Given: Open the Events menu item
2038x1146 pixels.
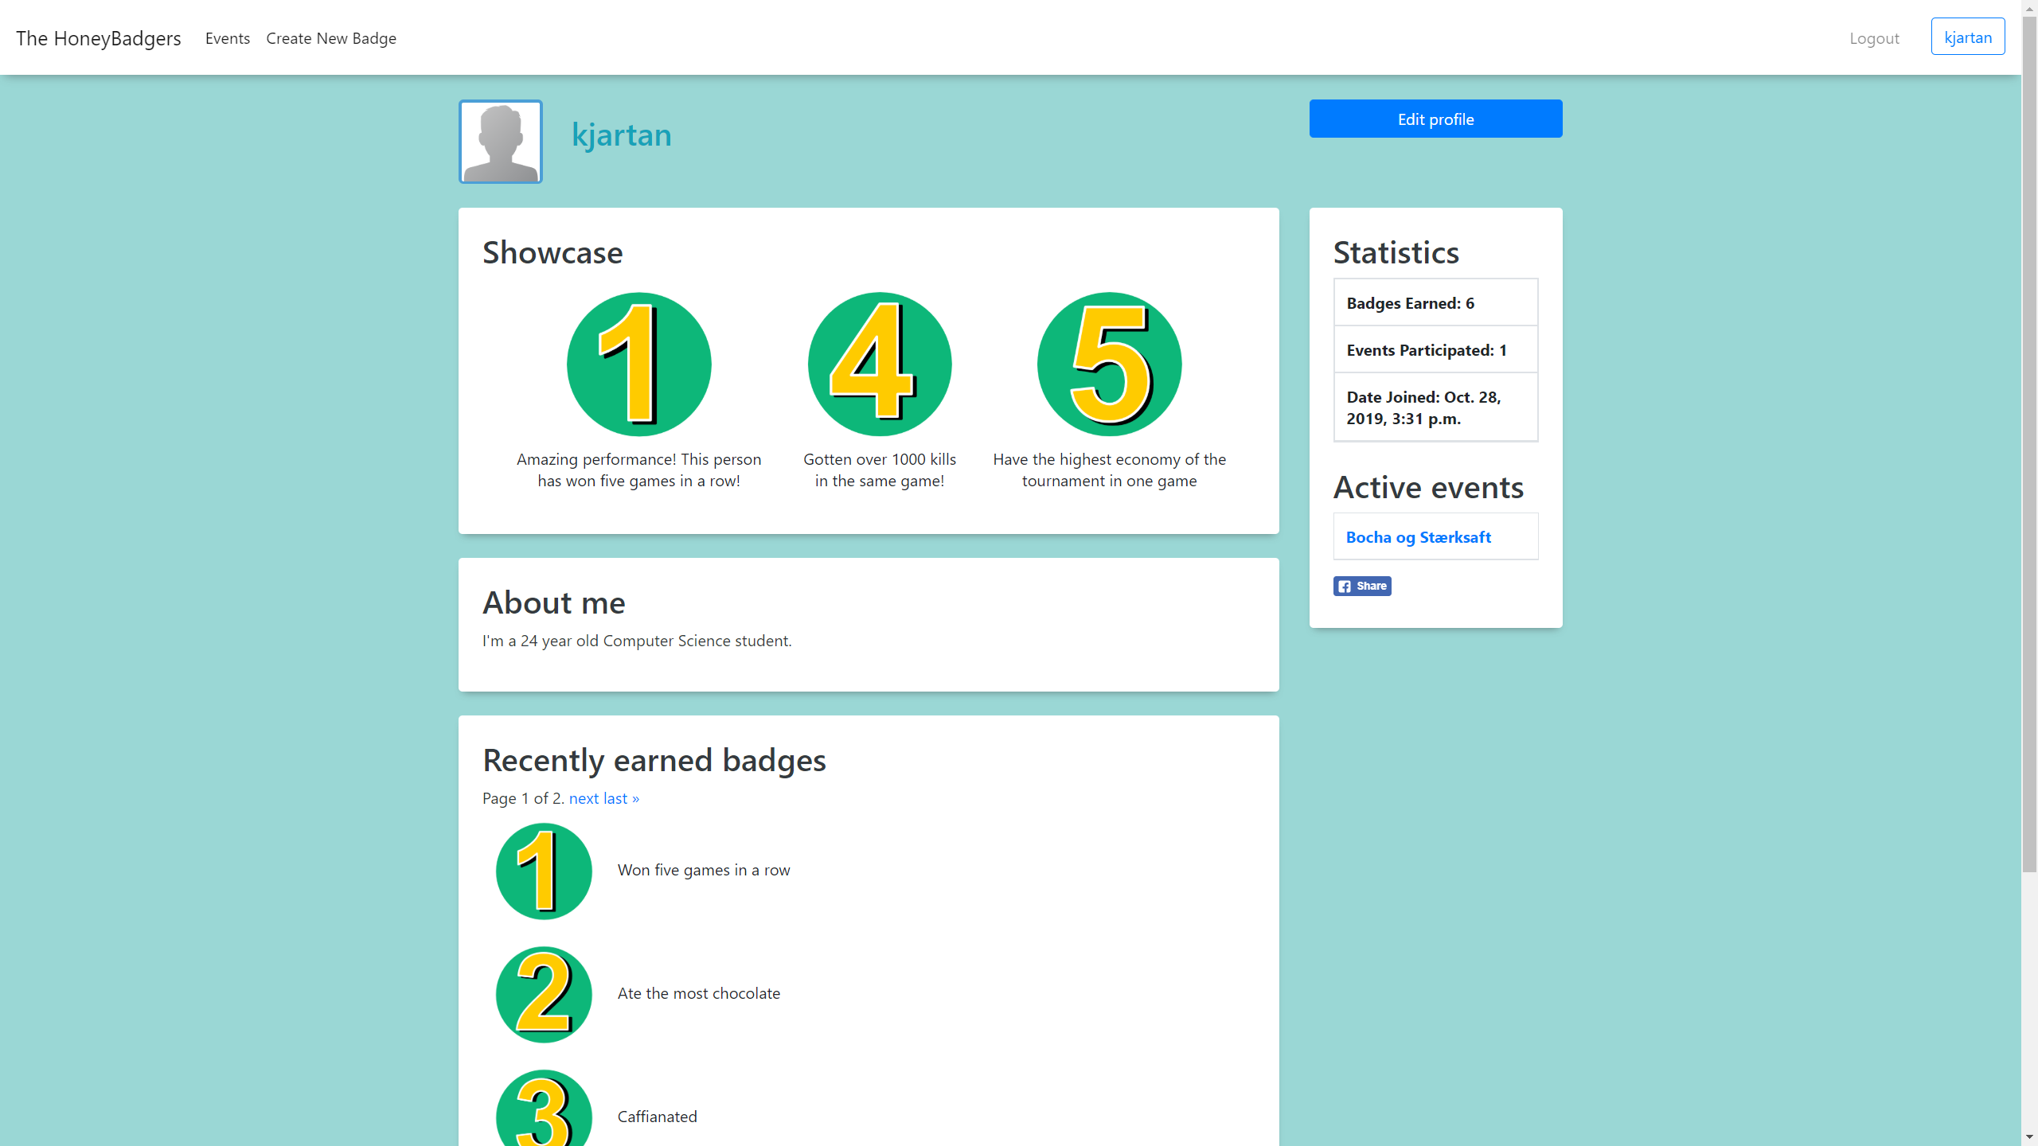Looking at the screenshot, I should (227, 38).
